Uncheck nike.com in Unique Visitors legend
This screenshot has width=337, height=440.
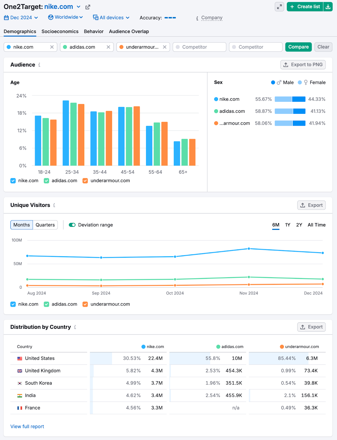13,304
